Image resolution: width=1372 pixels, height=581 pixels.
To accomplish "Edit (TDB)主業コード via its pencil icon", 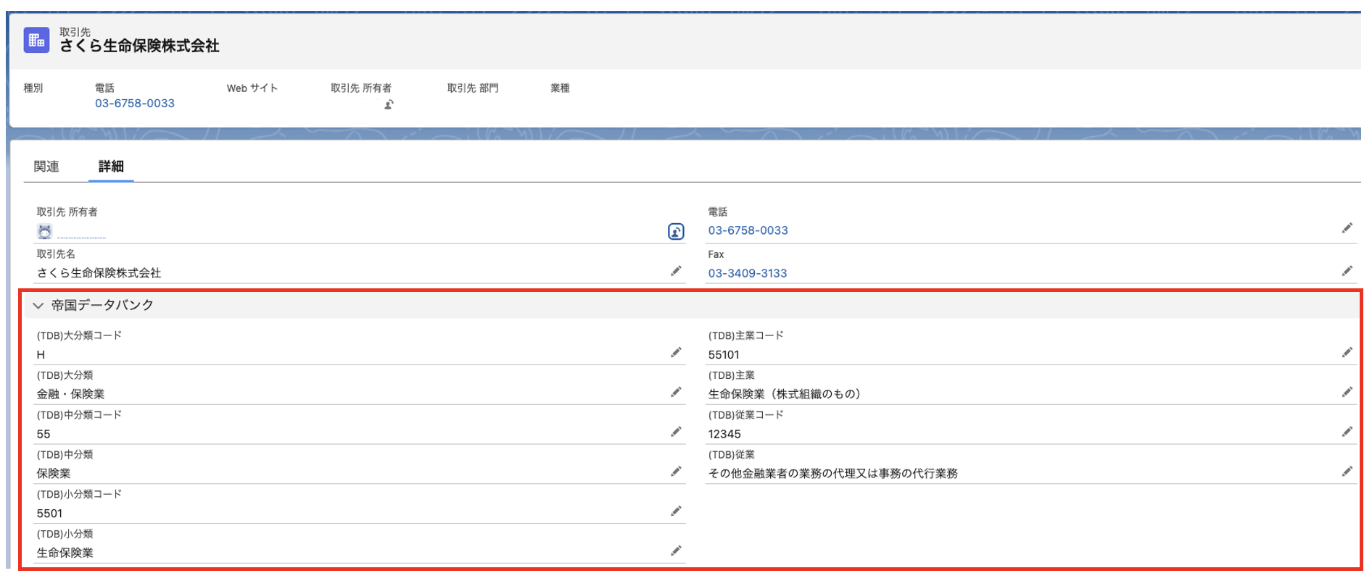I will pyautogui.click(x=1347, y=353).
